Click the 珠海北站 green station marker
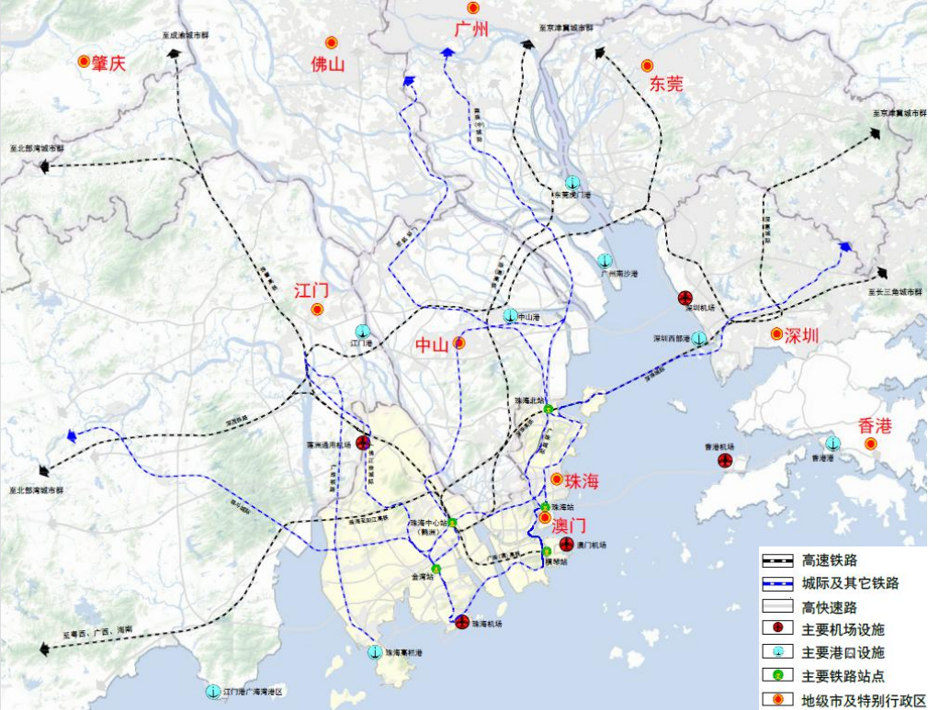The width and height of the screenshot is (928, 710). click(x=549, y=408)
